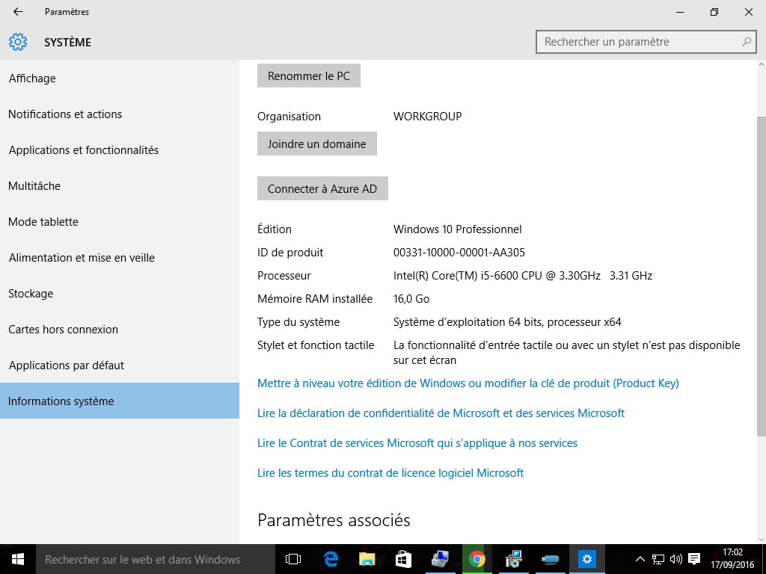Show hidden system tray icons
The width and height of the screenshot is (766, 574).
(640, 559)
